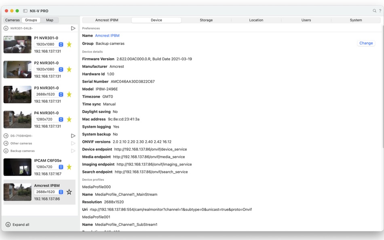Collapse the Backup cameras group

coord(6,151)
